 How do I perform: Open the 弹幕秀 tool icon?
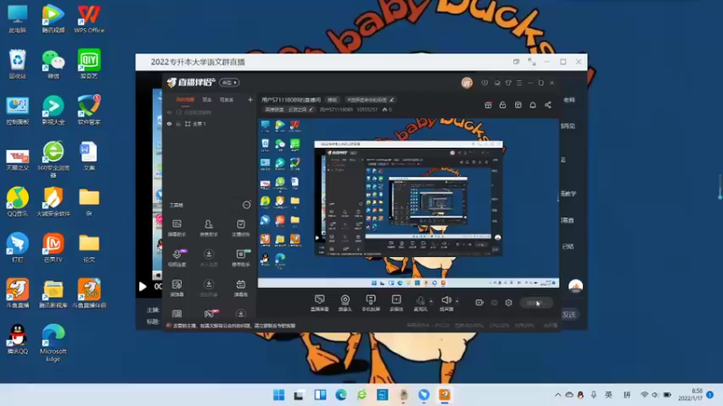[x=240, y=288]
